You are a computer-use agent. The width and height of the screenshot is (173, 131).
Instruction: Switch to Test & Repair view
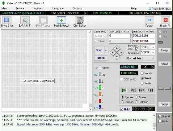61,22
